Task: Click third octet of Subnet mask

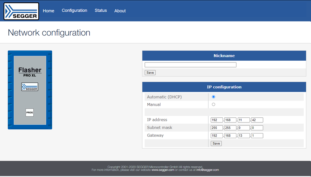Action: (x=244, y=128)
